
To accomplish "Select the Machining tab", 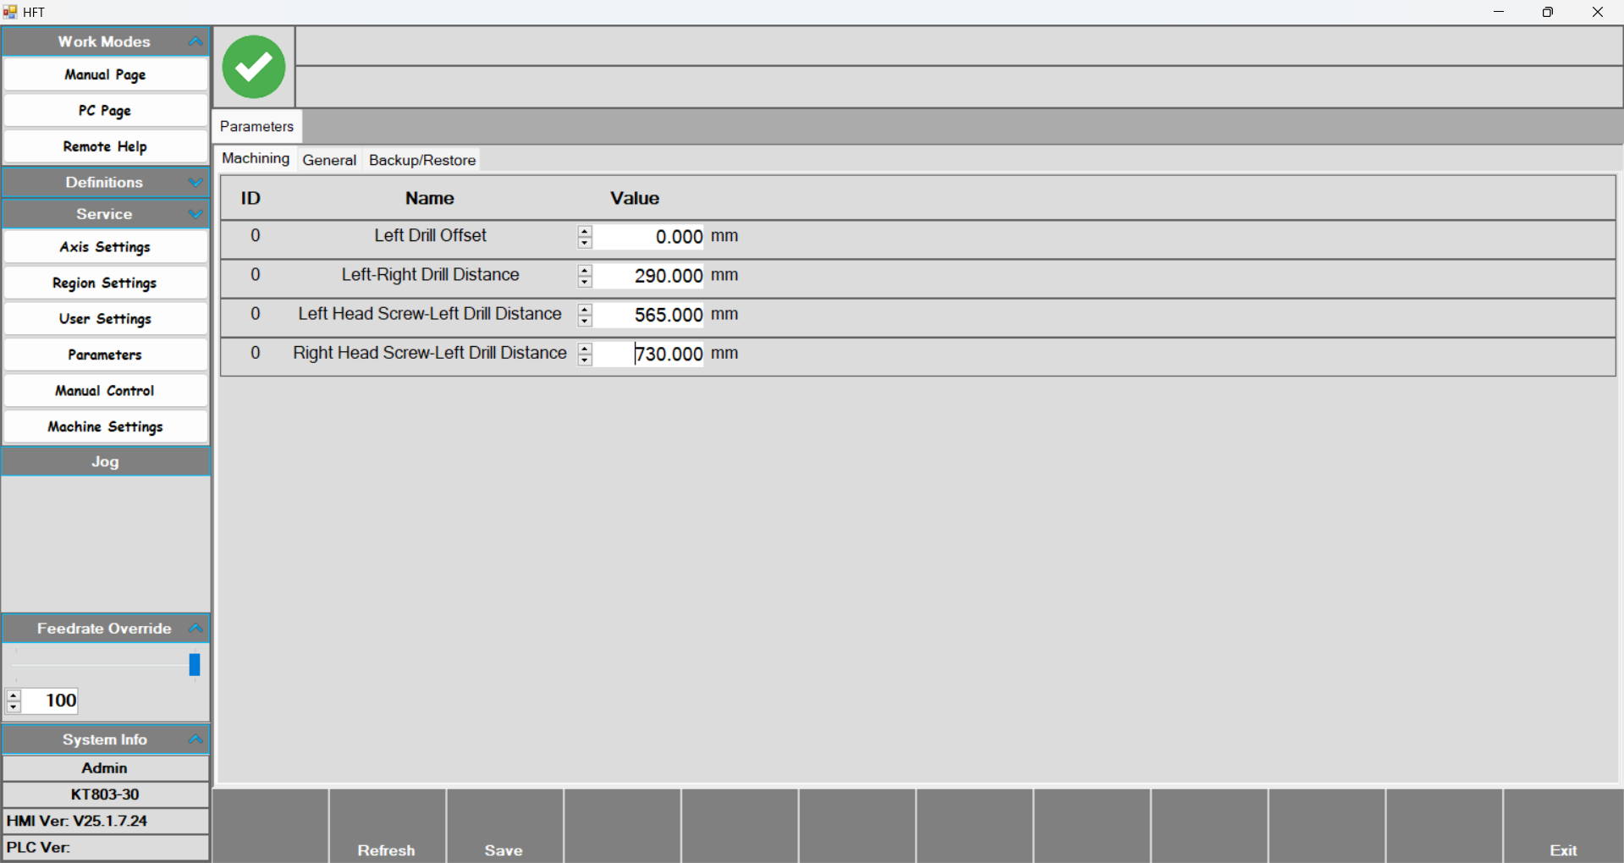I will 256,158.
